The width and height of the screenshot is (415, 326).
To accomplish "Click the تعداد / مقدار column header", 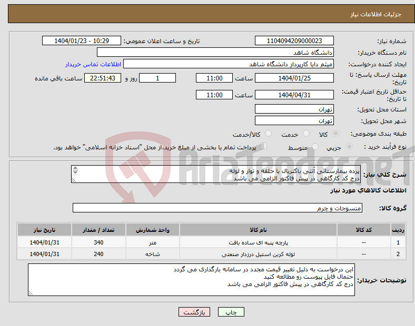I will coord(98,230).
